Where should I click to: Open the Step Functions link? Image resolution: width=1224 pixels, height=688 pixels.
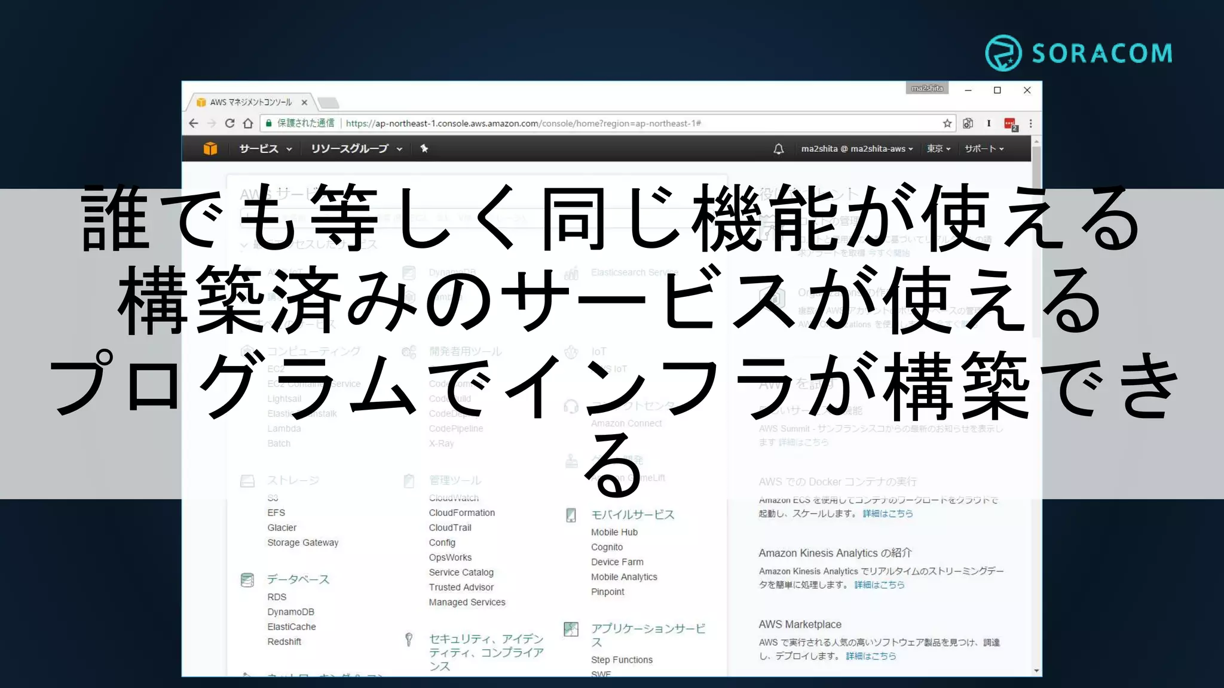(622, 661)
